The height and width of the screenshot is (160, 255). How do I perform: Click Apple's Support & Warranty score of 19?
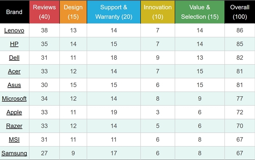114,112
